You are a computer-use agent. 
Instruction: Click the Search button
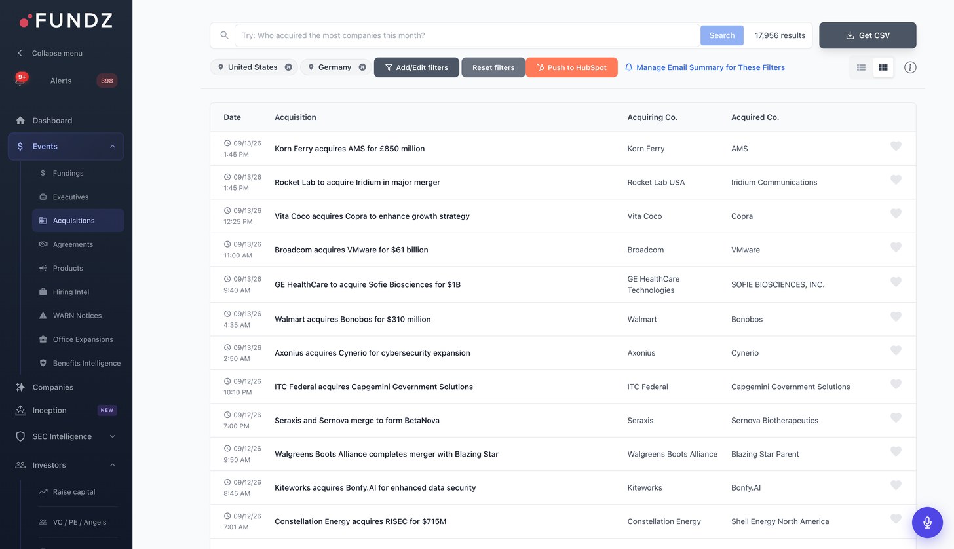click(721, 35)
